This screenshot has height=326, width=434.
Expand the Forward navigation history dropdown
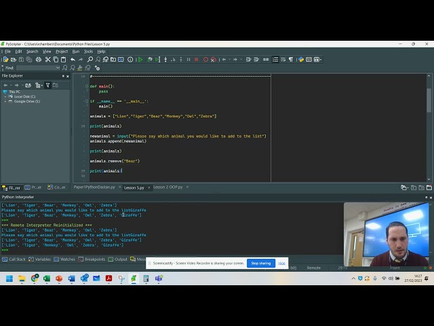(241, 60)
